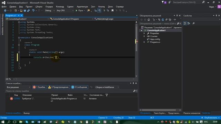Click the Опубликовать status bar button
Viewport: 221px width, 124px height.
pos(210,118)
